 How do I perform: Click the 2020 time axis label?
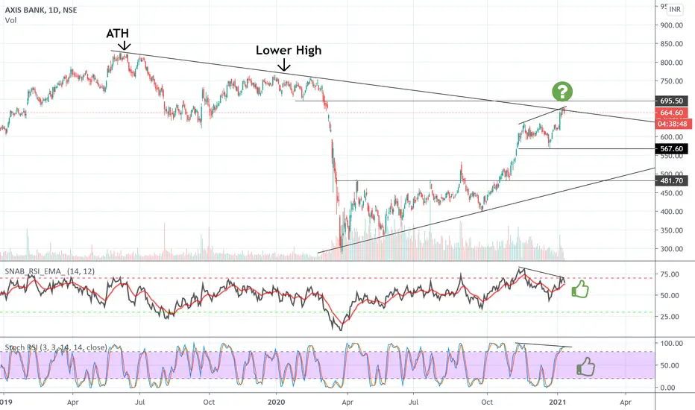[x=276, y=403]
